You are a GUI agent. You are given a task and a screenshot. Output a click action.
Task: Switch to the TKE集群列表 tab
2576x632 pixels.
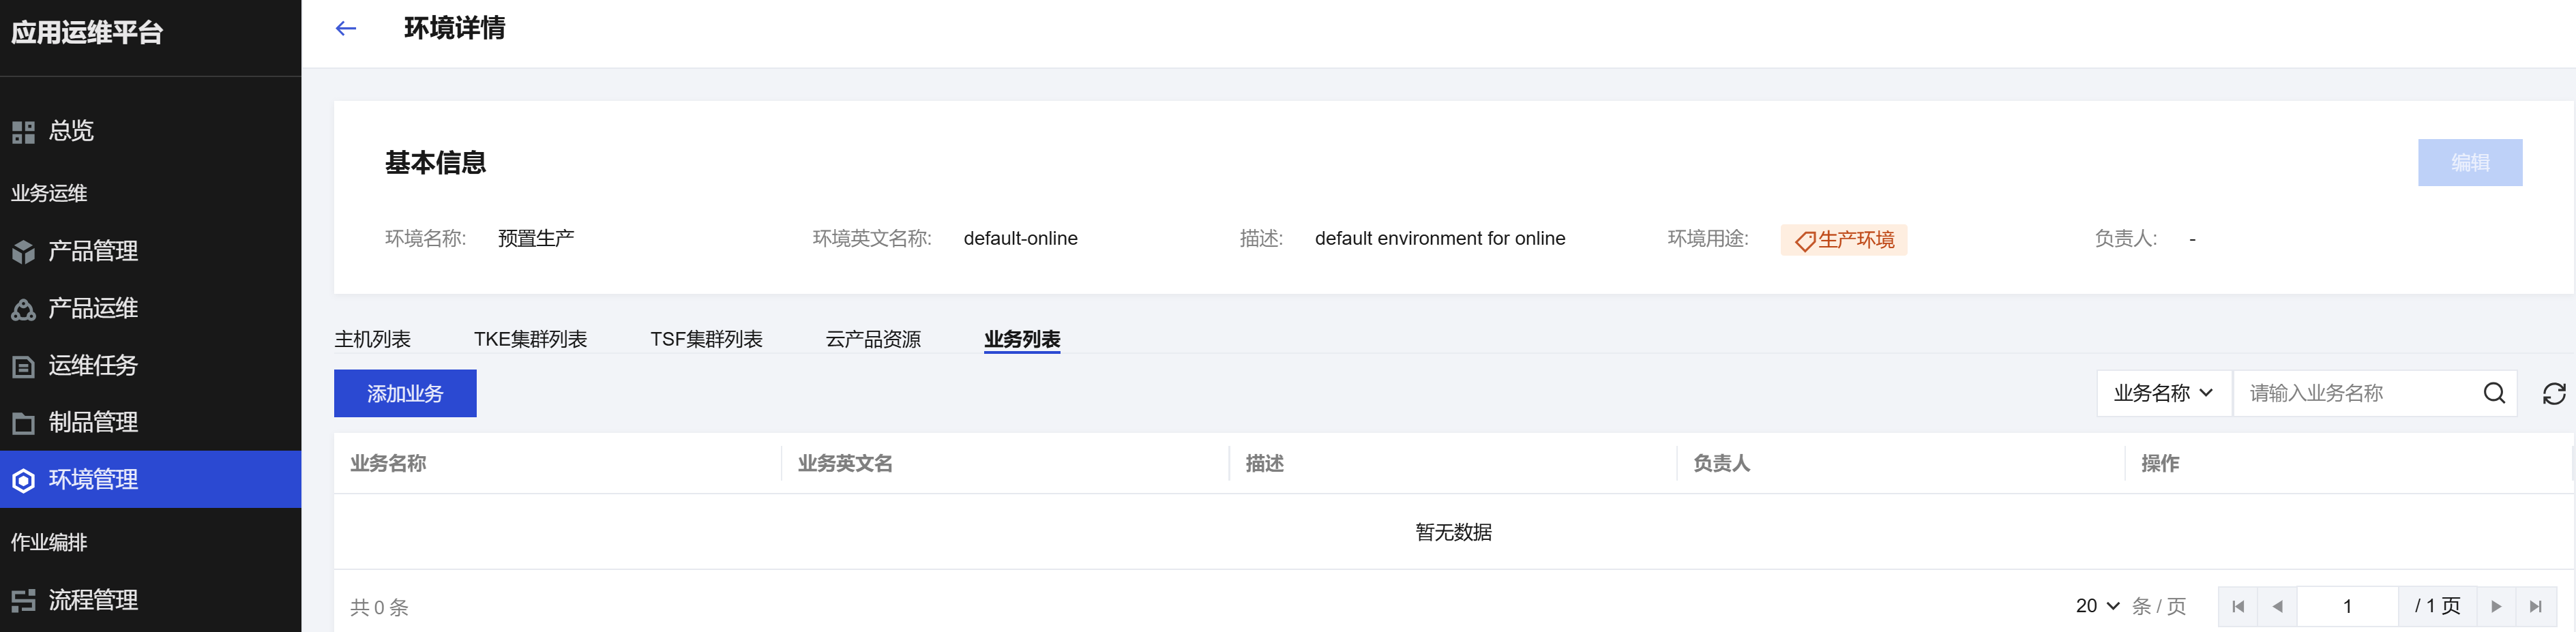[530, 339]
